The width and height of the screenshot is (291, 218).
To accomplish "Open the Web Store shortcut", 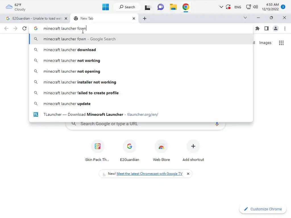I will [161, 151].
